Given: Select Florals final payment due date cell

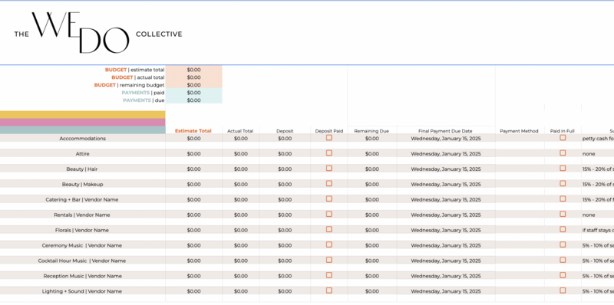Looking at the screenshot, I should 446,230.
